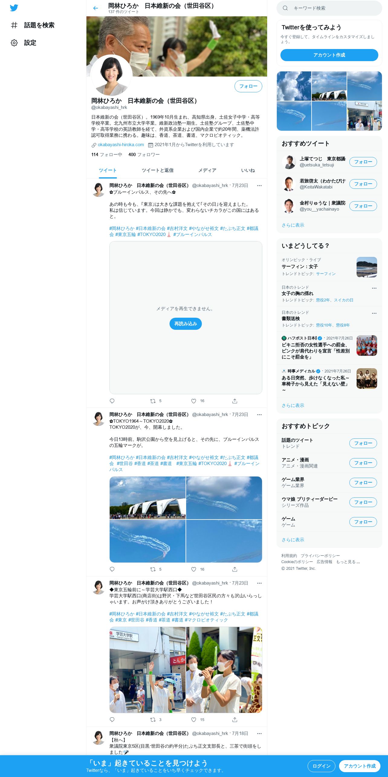Image resolution: width=388 pixels, height=777 pixels.
Task: Open more options on TOKYO1964～TOKYO2020 tweet
Action: [x=259, y=415]
